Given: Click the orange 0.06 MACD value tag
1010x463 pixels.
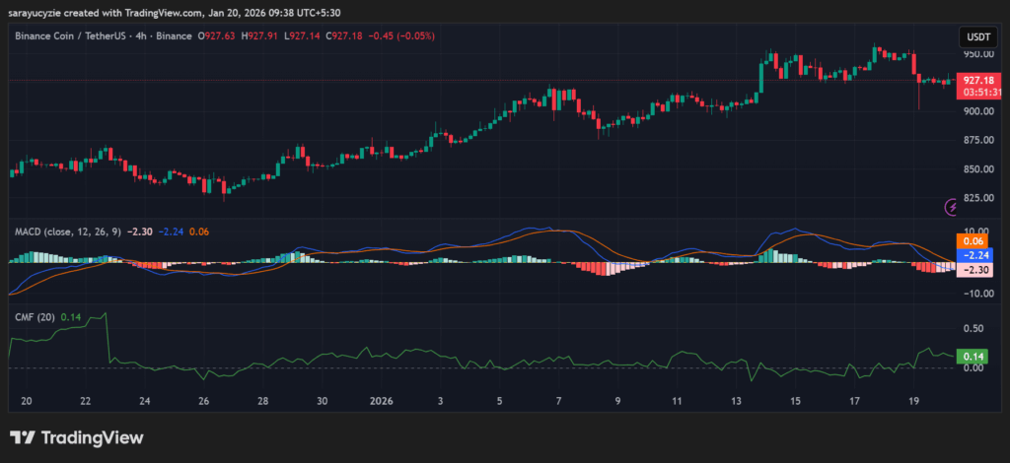Looking at the screenshot, I should pyautogui.click(x=972, y=240).
